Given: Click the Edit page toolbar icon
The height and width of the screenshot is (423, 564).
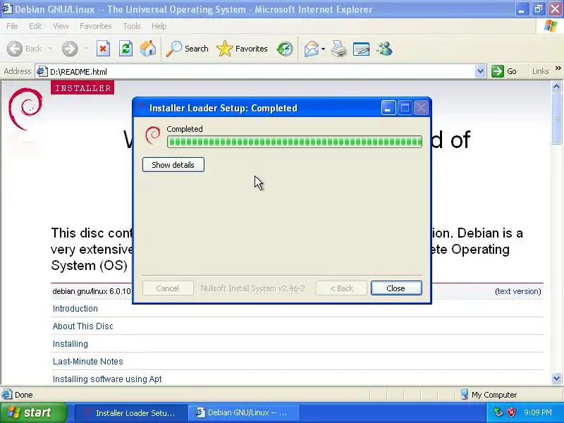Looking at the screenshot, I should click(362, 49).
